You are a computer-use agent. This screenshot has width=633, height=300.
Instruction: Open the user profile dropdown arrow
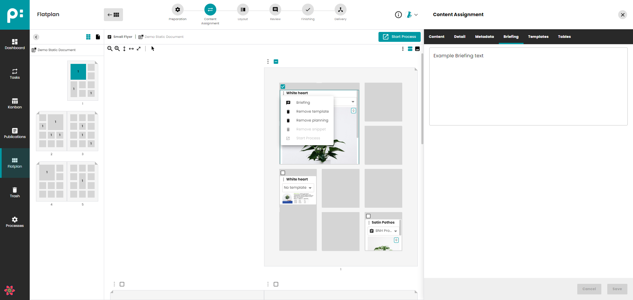[x=416, y=15]
